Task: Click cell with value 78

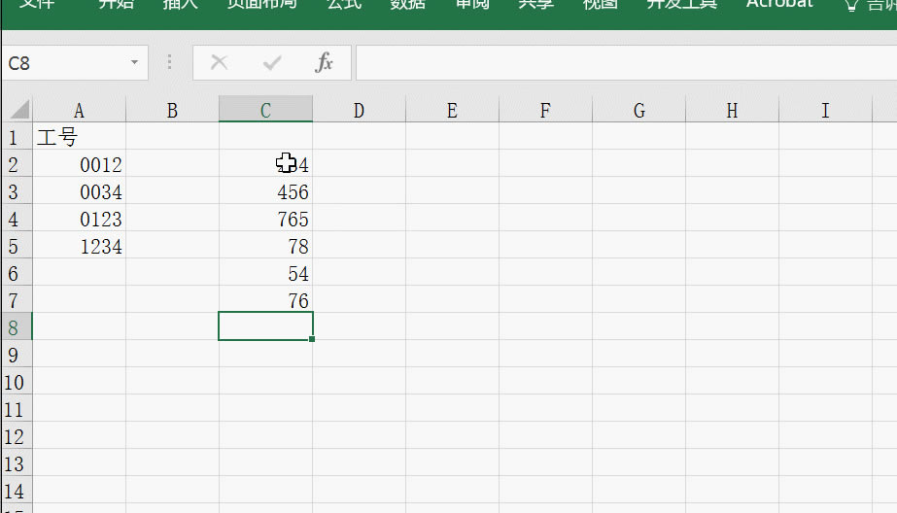Action: click(x=265, y=247)
